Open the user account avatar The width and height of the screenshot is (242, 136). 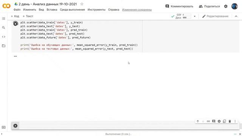point(234,6)
